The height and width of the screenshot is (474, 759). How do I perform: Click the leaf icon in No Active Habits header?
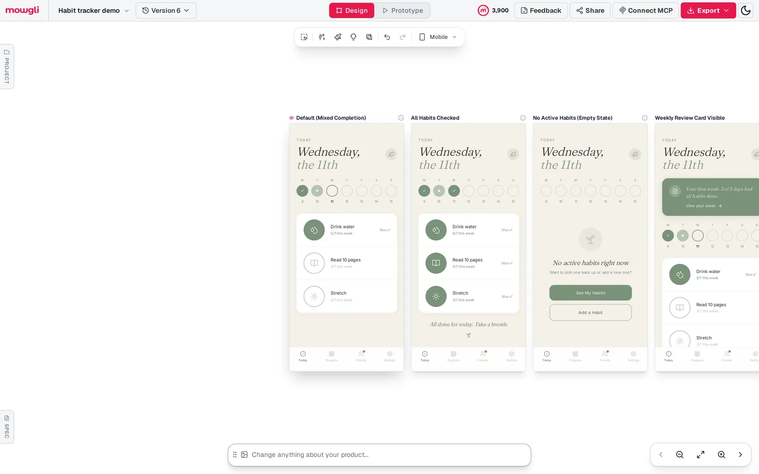(x=635, y=154)
